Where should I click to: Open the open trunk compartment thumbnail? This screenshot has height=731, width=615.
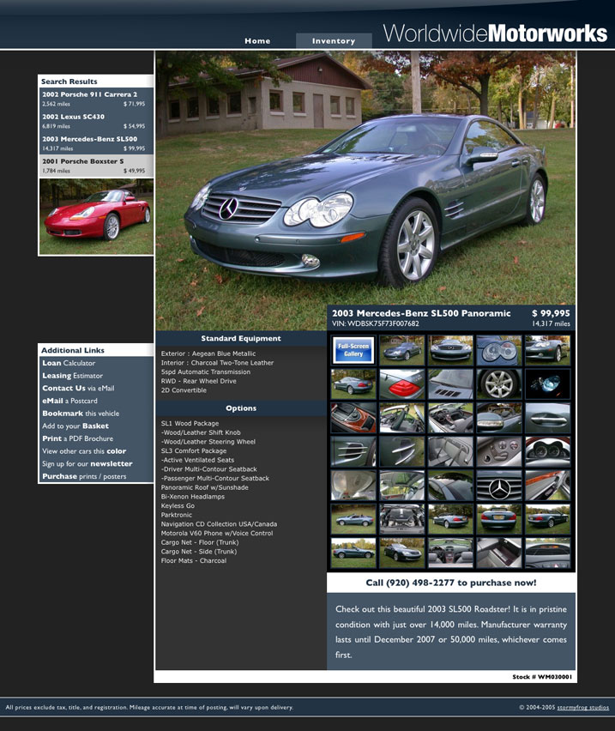(499, 553)
